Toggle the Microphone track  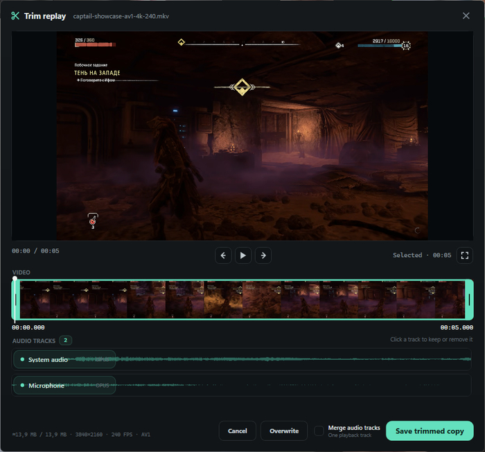(64, 385)
